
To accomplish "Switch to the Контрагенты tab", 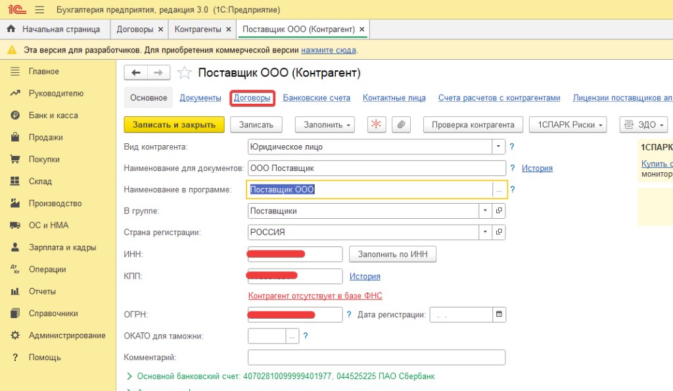I will (197, 30).
